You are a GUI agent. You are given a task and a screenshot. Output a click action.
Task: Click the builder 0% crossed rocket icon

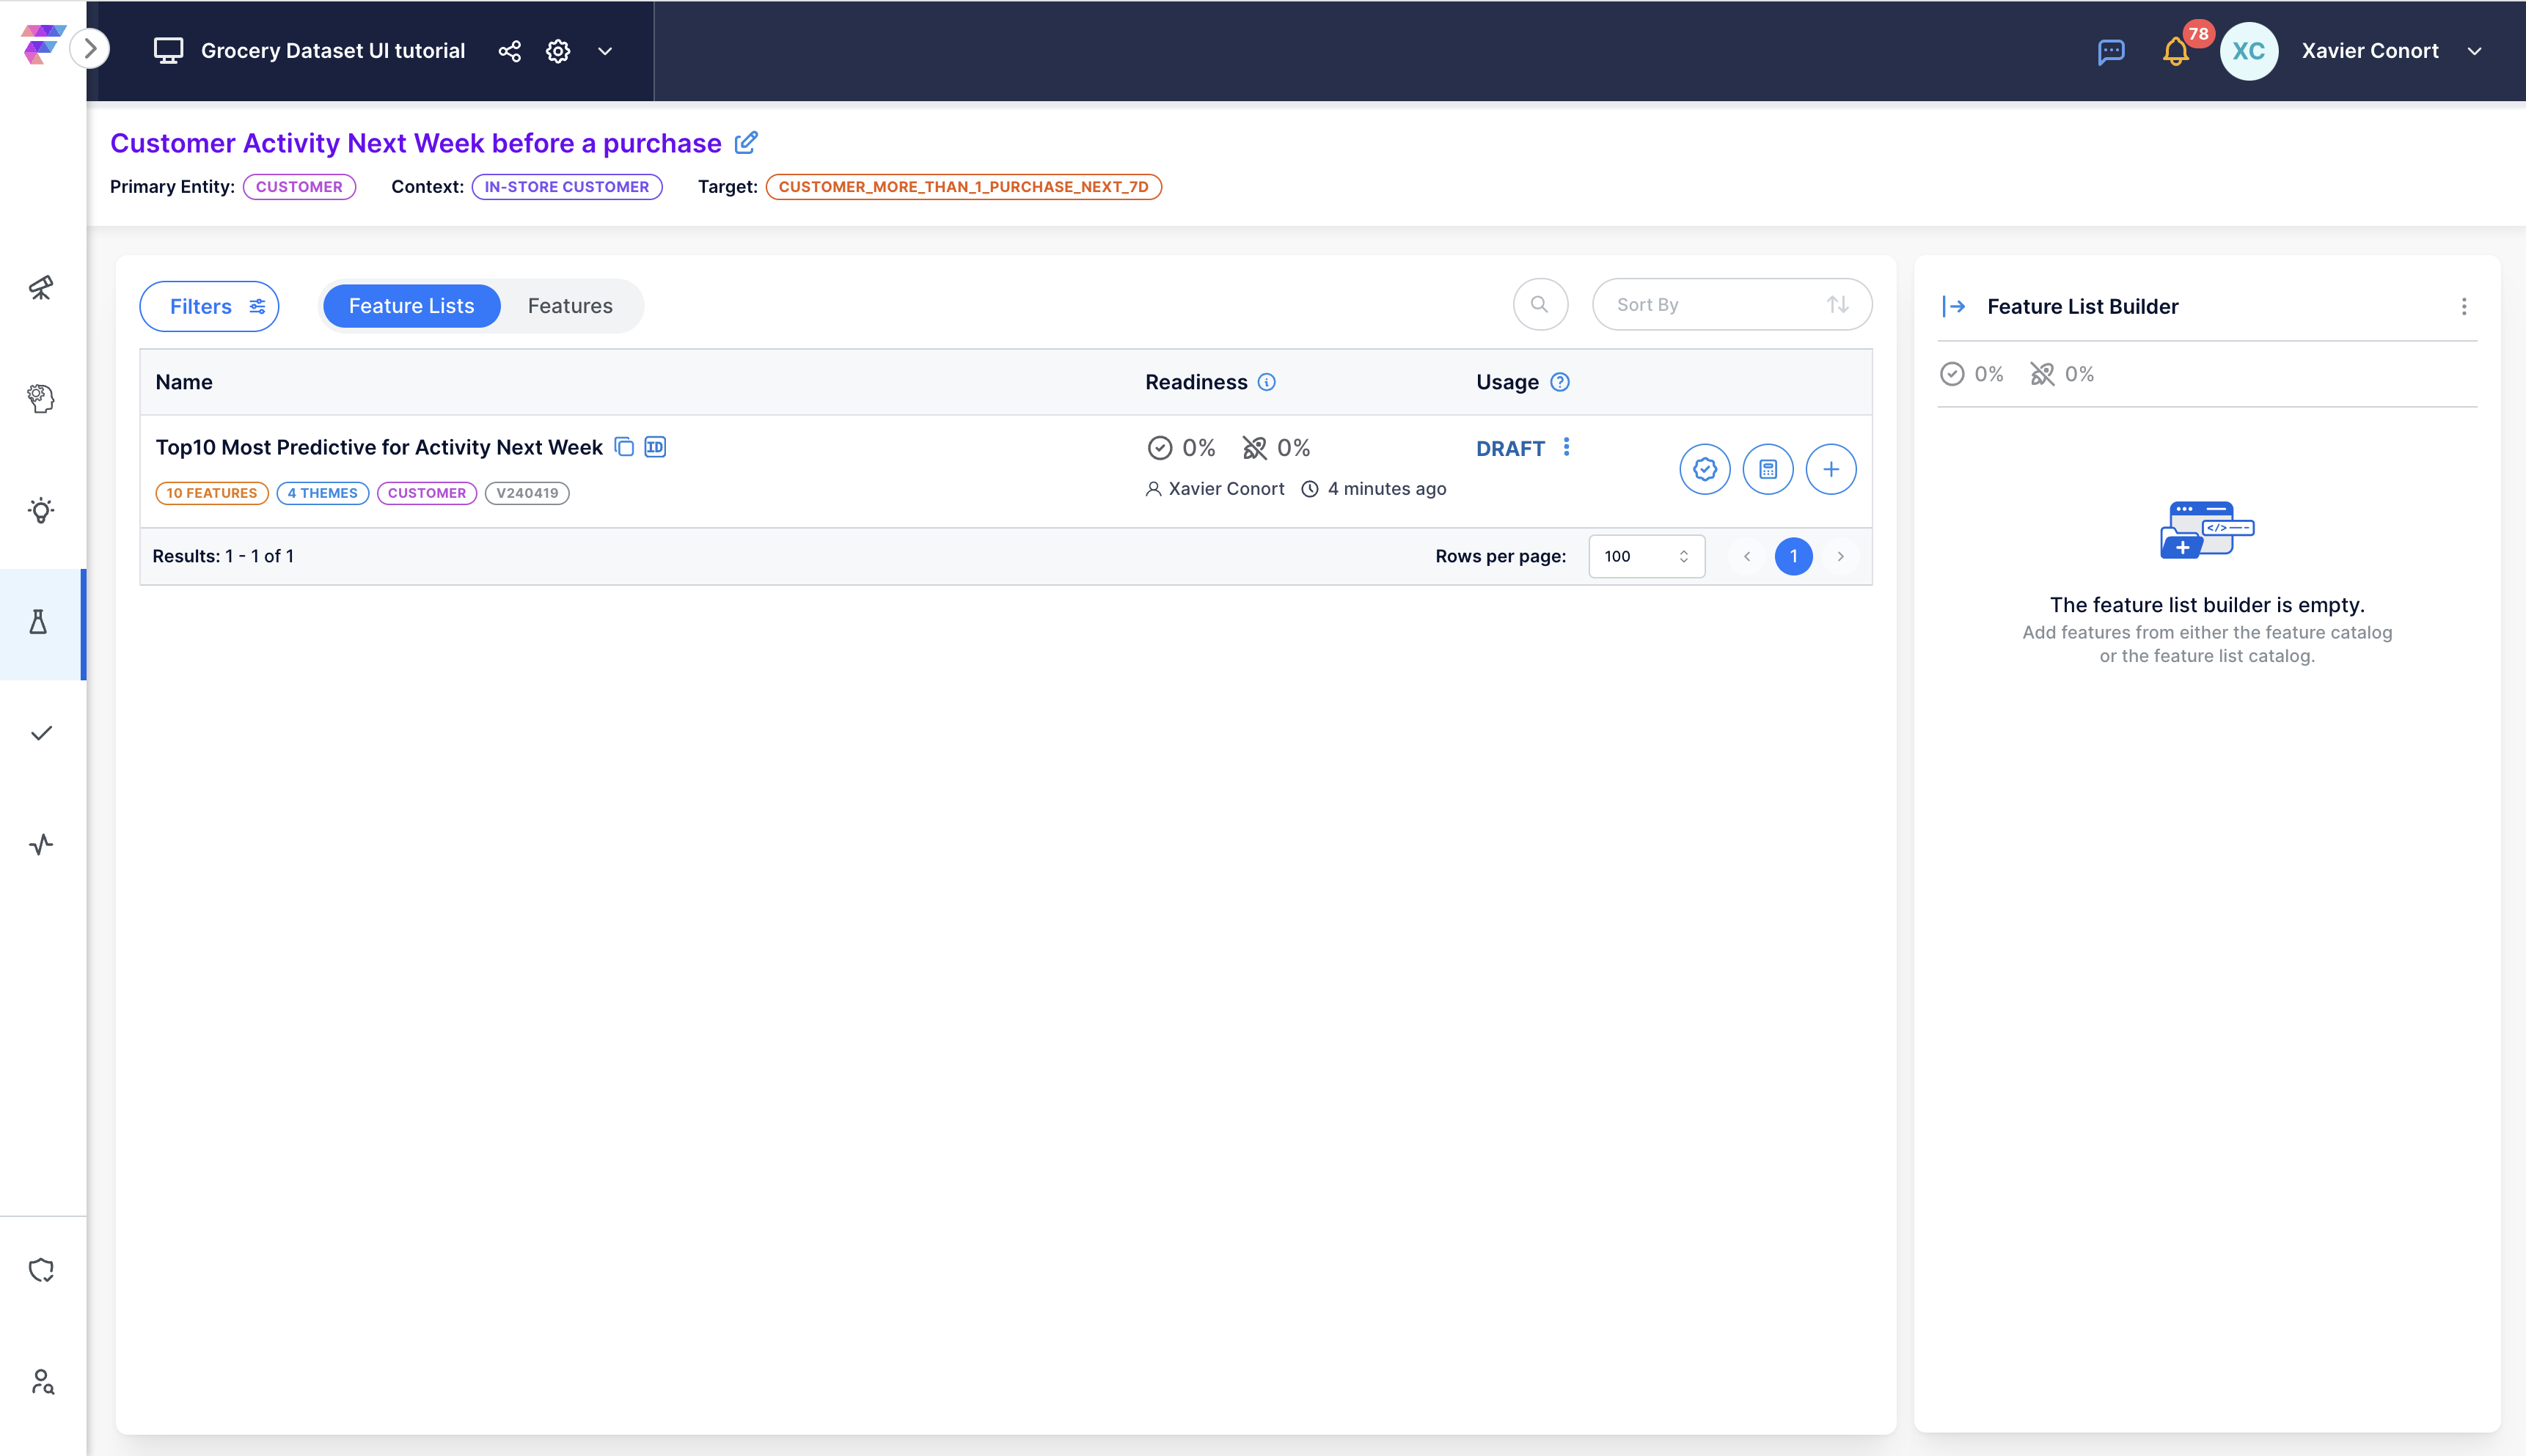pyautogui.click(x=2042, y=374)
